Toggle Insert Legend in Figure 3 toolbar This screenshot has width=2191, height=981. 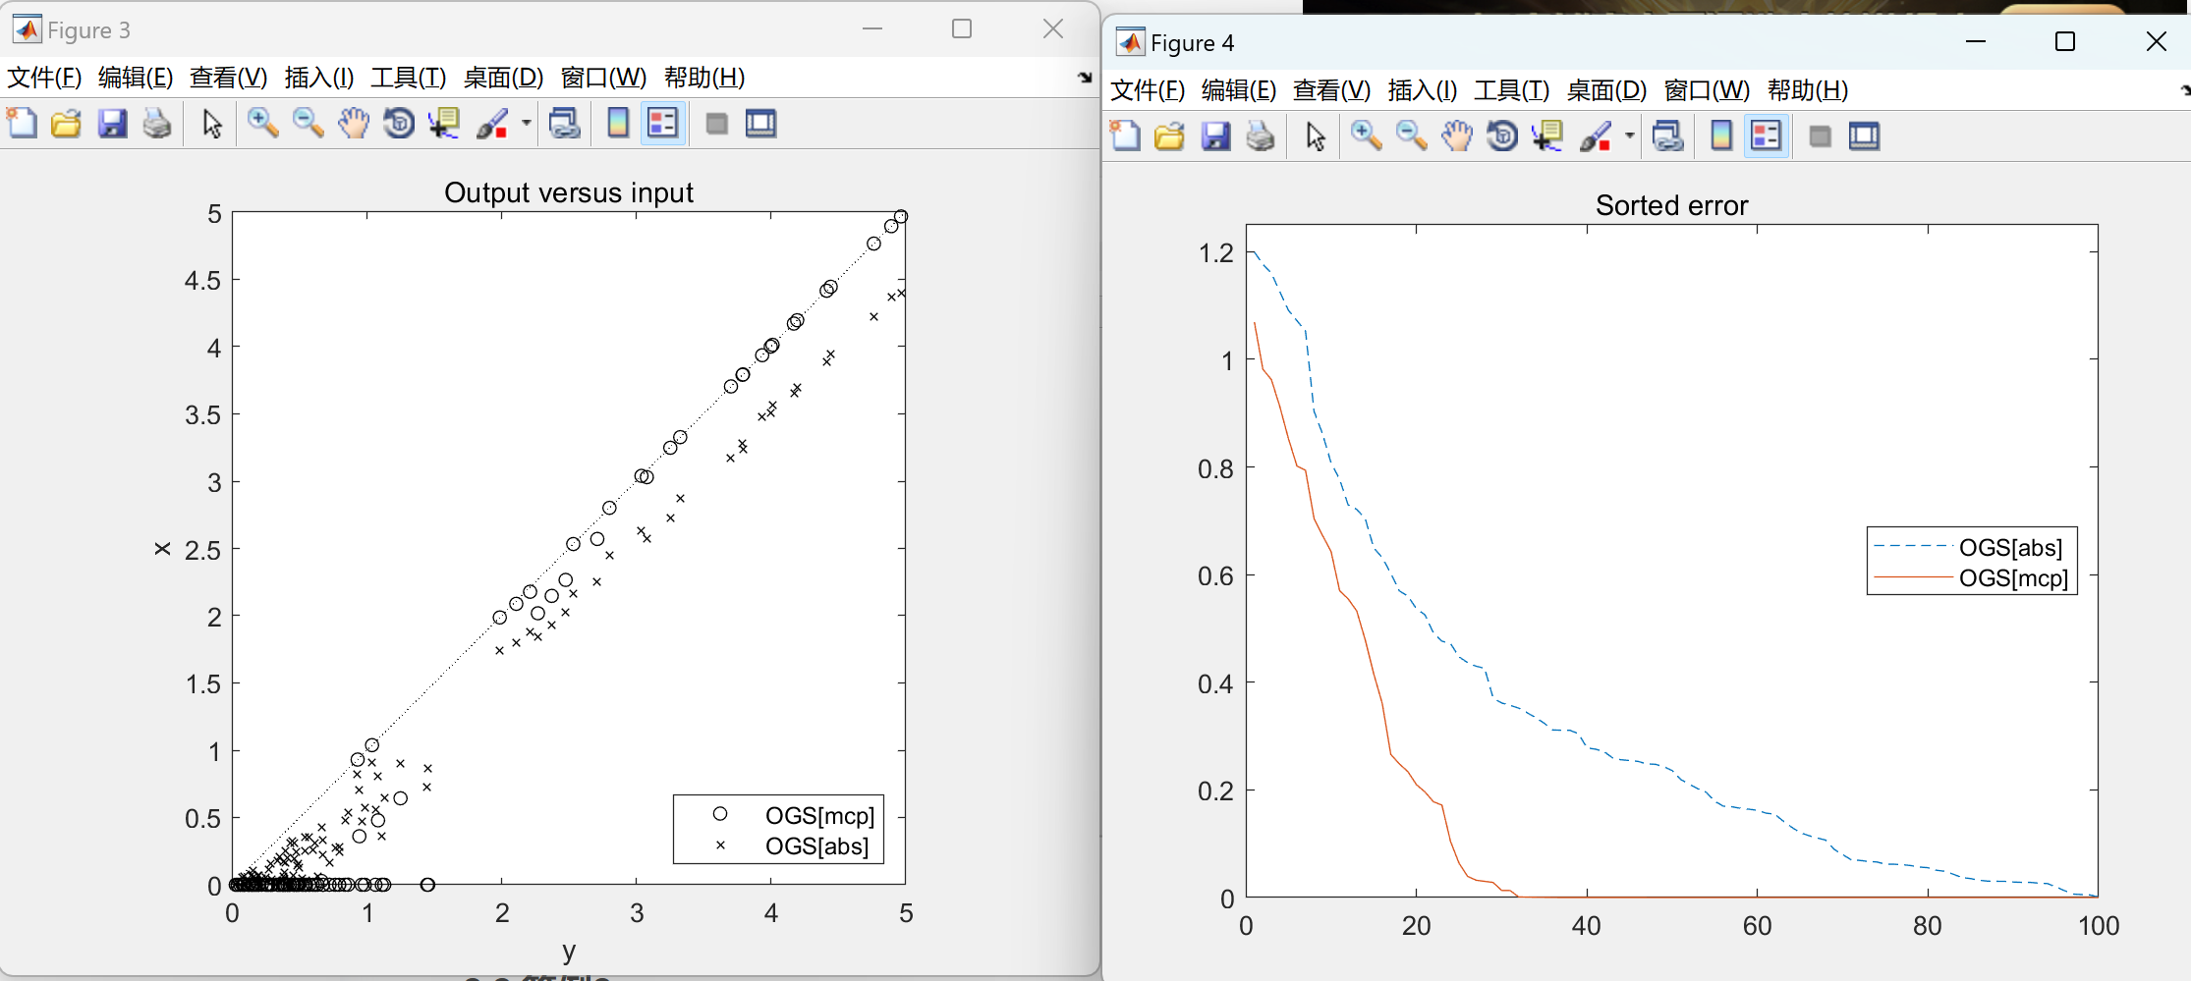click(x=663, y=124)
